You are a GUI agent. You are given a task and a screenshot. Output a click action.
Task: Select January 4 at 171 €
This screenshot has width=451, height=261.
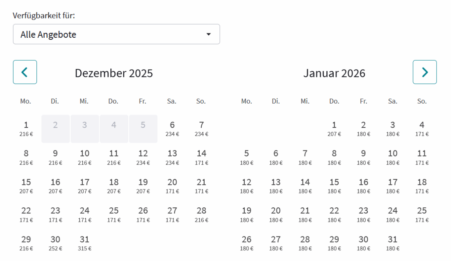[x=422, y=129]
